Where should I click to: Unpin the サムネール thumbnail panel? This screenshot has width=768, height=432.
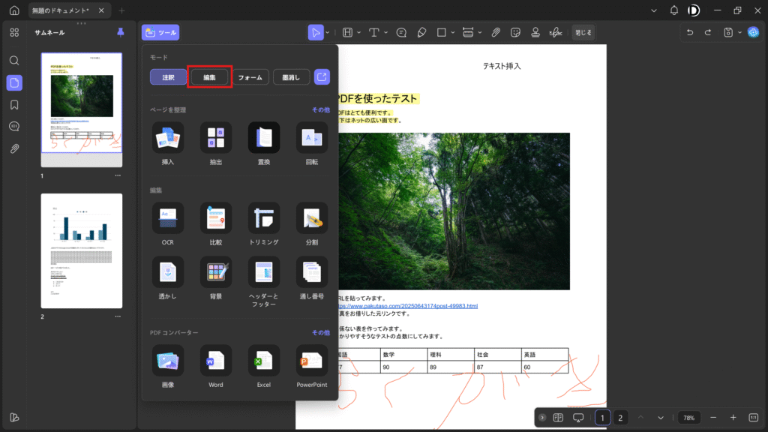pyautogui.click(x=121, y=32)
